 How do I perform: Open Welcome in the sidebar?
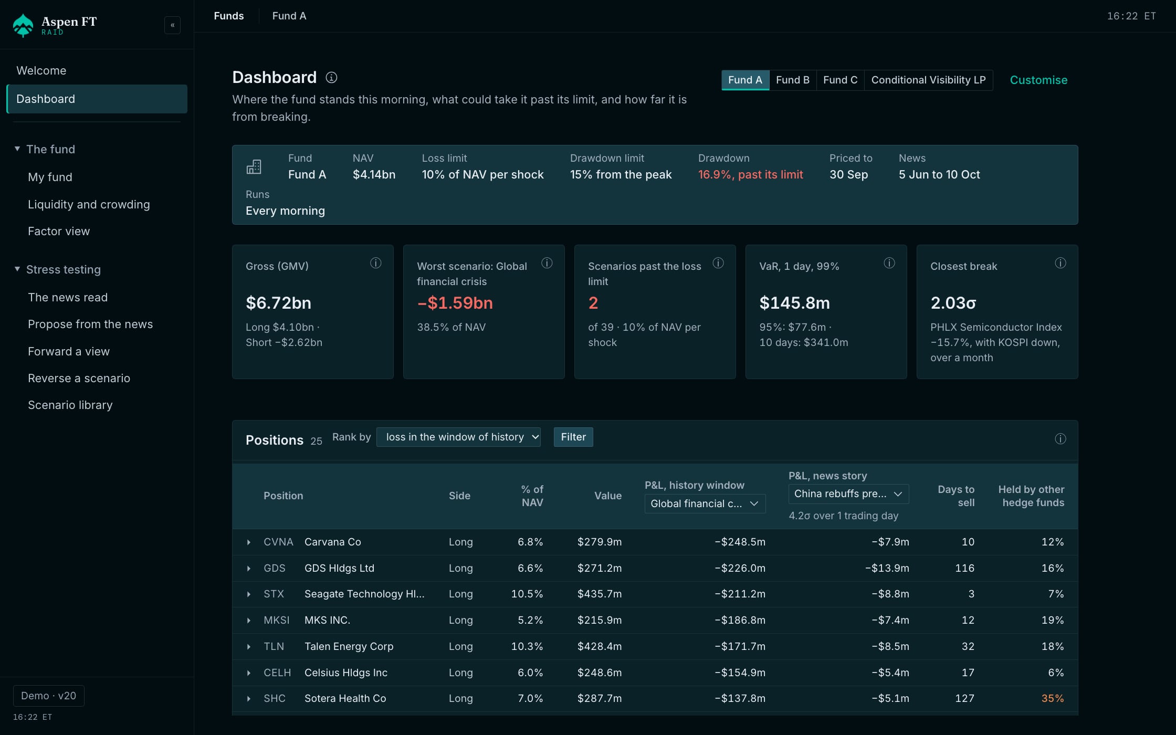tap(97, 70)
